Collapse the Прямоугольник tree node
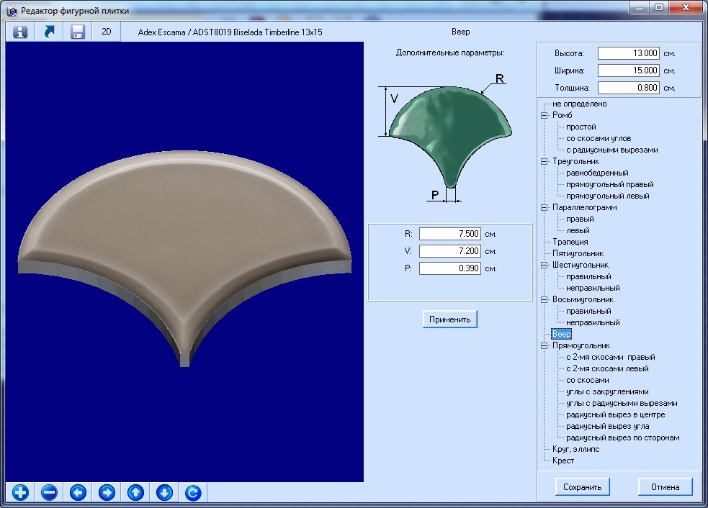Screen dimensions: 708x508 (x=545, y=345)
